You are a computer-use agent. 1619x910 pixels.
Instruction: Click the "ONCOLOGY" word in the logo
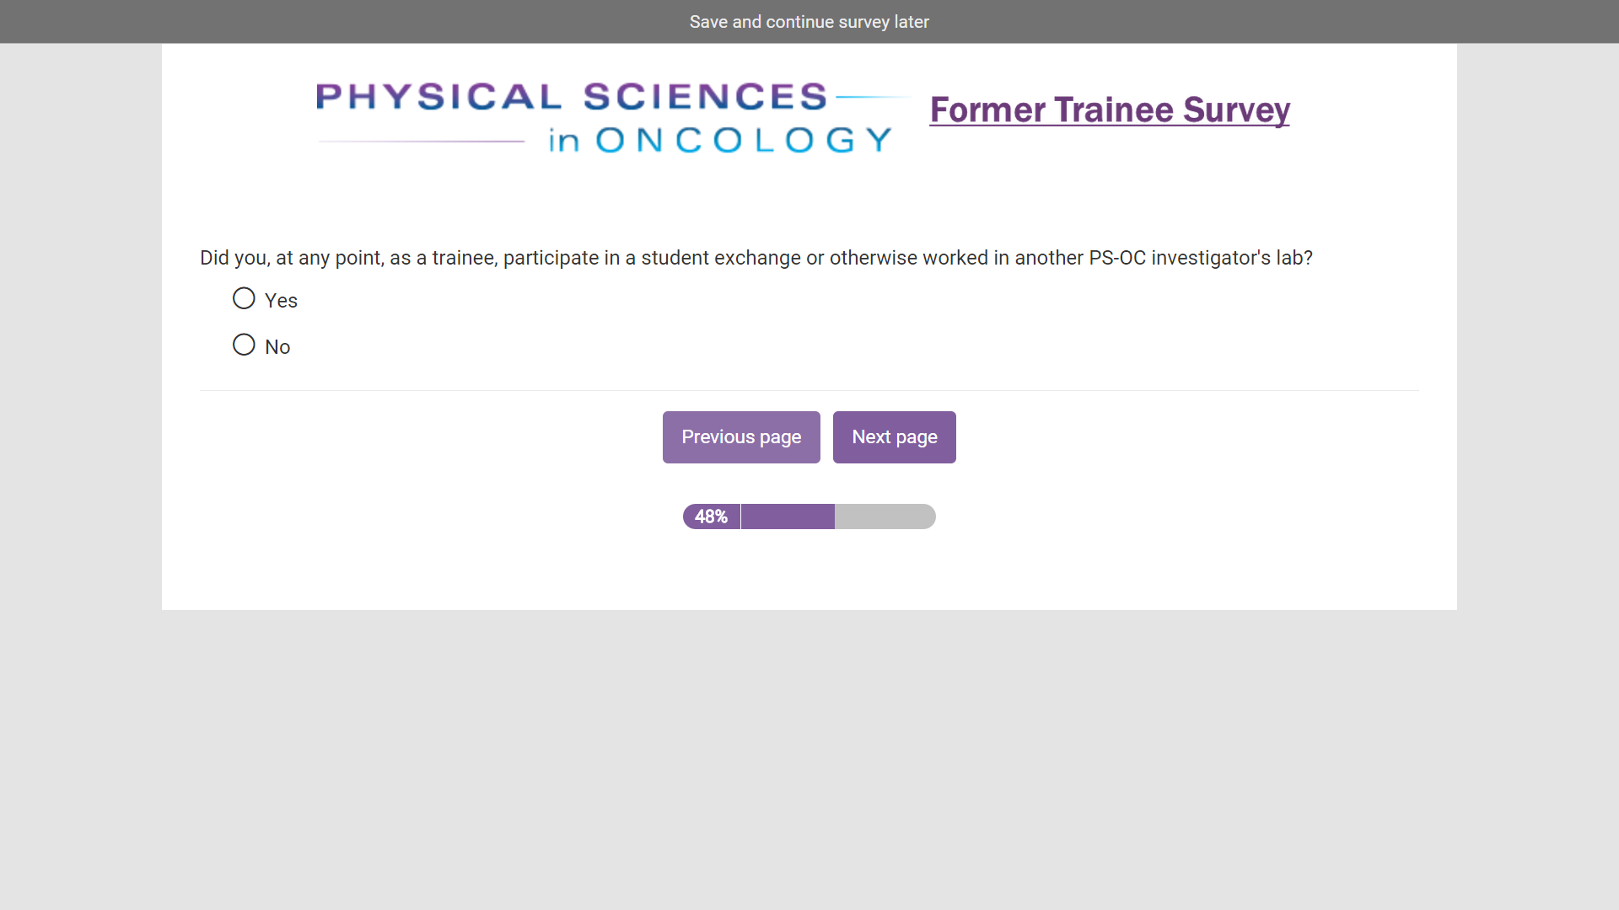744,141
